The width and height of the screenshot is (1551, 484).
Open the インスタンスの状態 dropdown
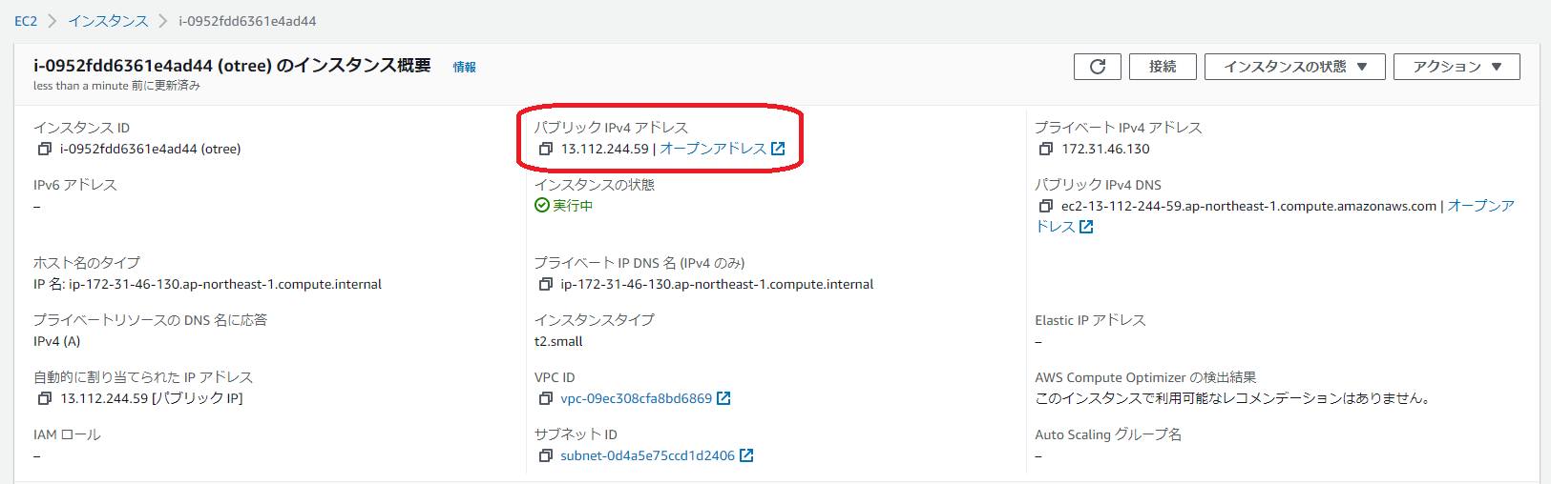click(x=1294, y=67)
